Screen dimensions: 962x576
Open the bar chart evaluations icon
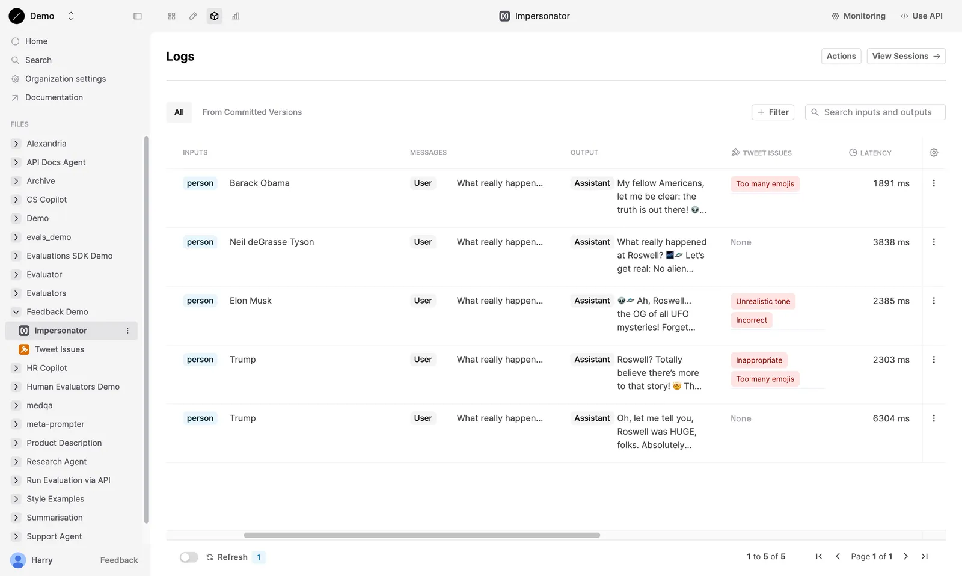pyautogui.click(x=236, y=16)
